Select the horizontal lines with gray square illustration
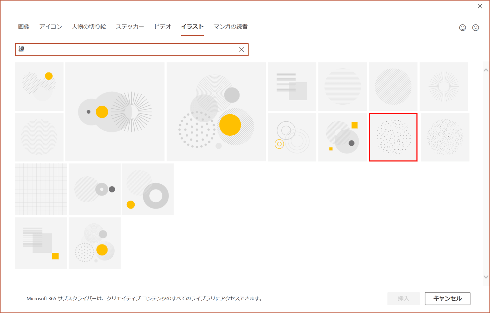The height and width of the screenshot is (313, 490). click(292, 87)
